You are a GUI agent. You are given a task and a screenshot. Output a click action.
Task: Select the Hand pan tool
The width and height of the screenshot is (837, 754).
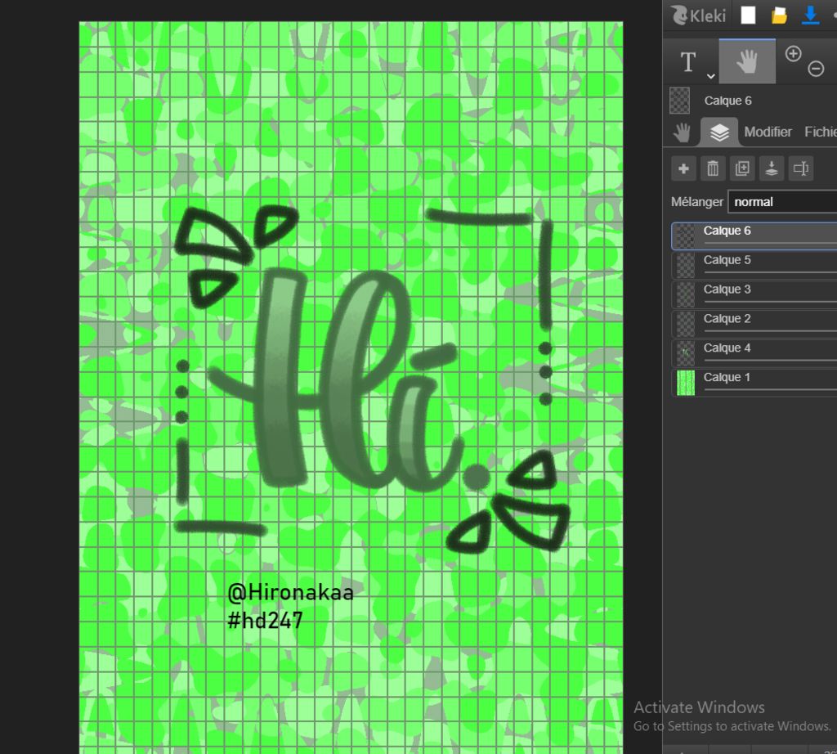(x=747, y=61)
